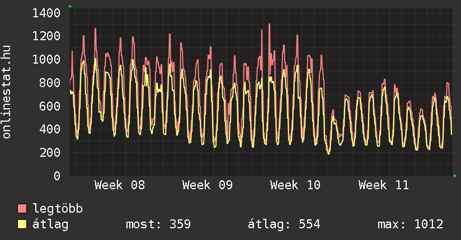Select the legtöbb legend label
This screenshot has width=461, height=240.
[x=58, y=209]
